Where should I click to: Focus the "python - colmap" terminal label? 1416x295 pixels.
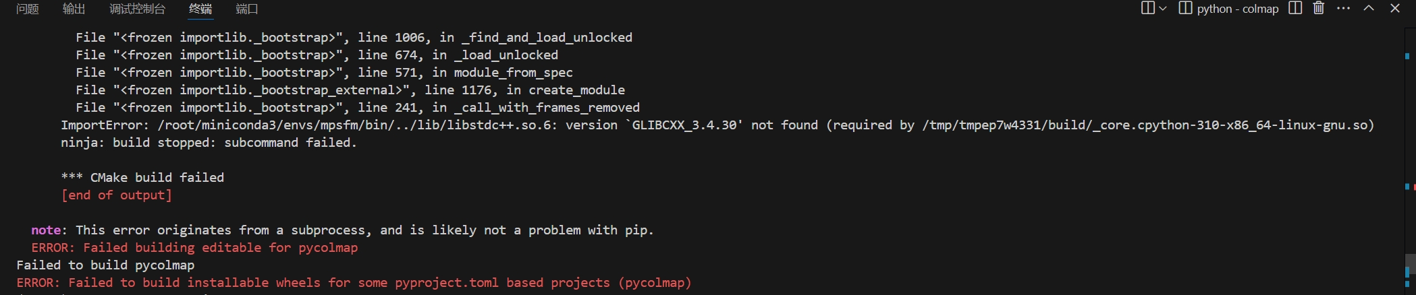click(1237, 9)
